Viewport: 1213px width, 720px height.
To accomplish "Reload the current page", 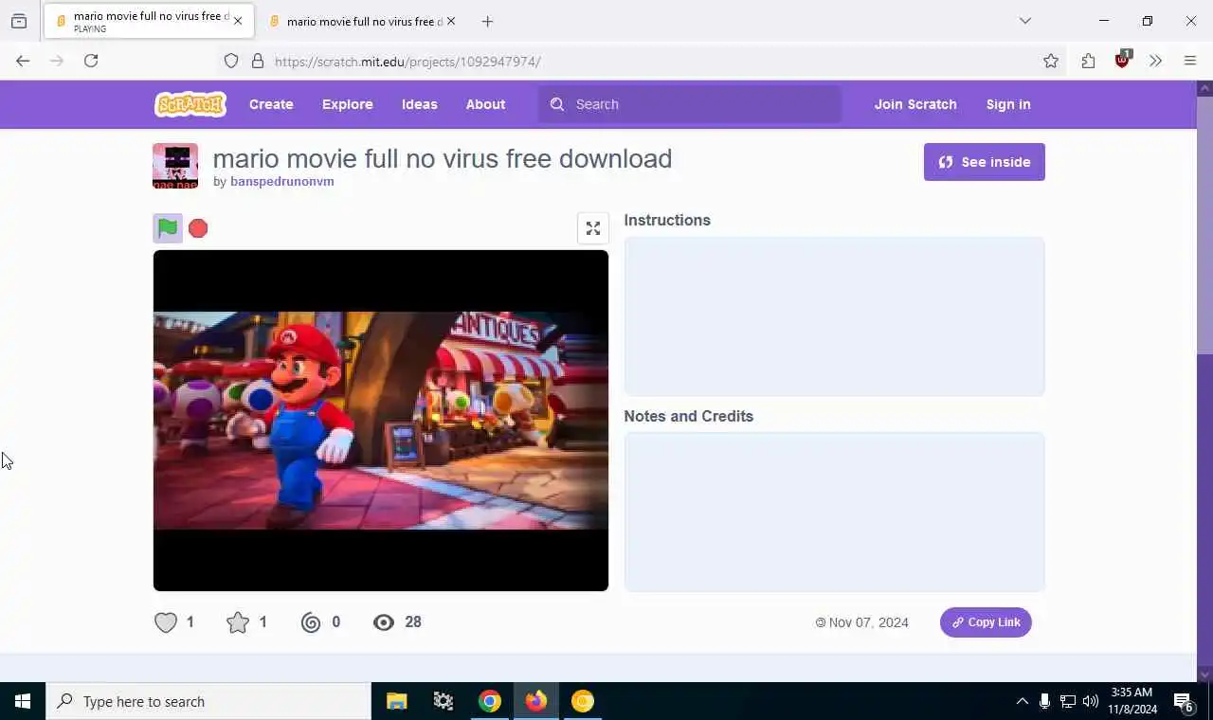I will click(x=91, y=61).
